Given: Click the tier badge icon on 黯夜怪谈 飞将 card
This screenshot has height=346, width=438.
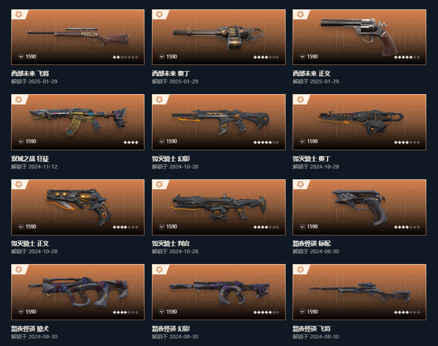Looking at the screenshot, I should click(x=300, y=269).
